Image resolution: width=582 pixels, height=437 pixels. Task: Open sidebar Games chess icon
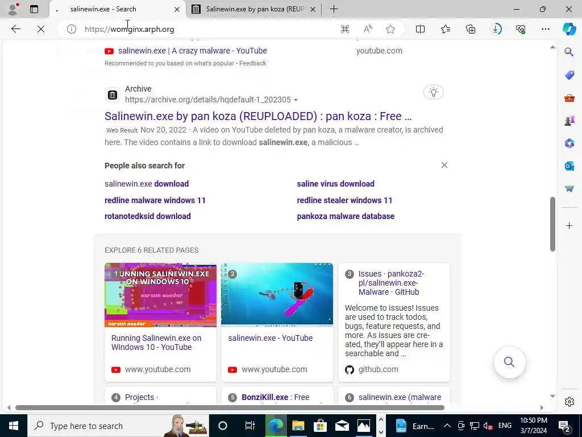[569, 121]
